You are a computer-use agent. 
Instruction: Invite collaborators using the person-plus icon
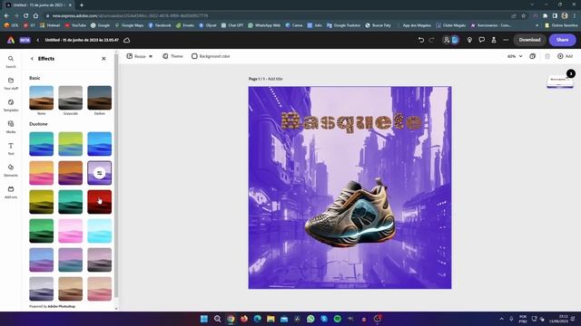(447, 40)
